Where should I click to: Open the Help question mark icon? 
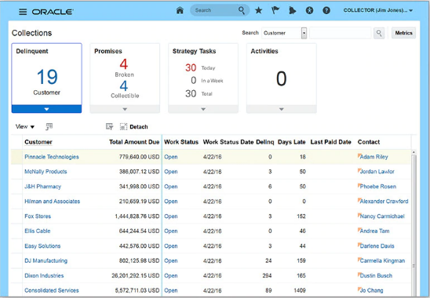coord(326,10)
